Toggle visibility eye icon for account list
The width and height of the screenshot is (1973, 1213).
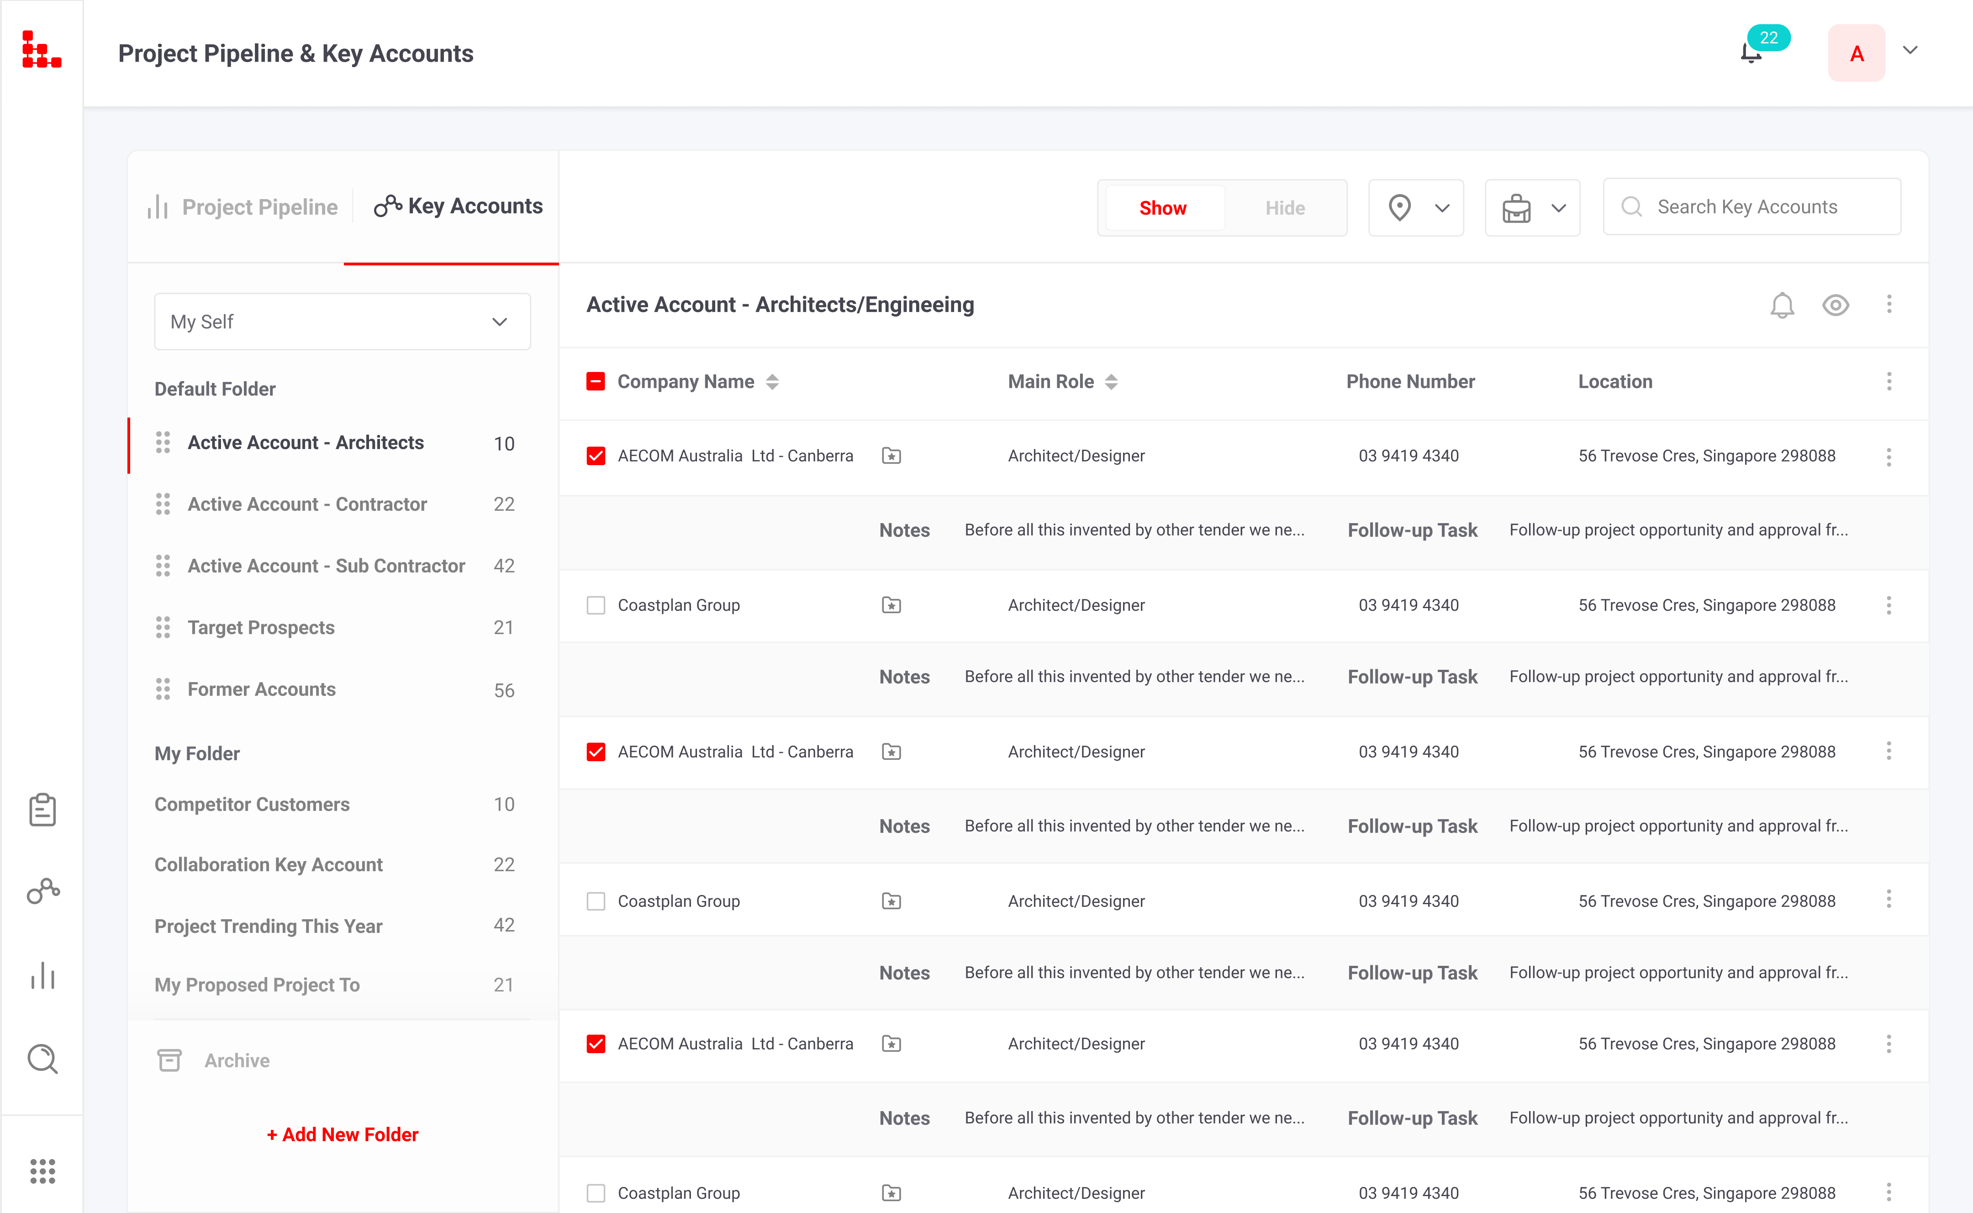coord(1835,305)
